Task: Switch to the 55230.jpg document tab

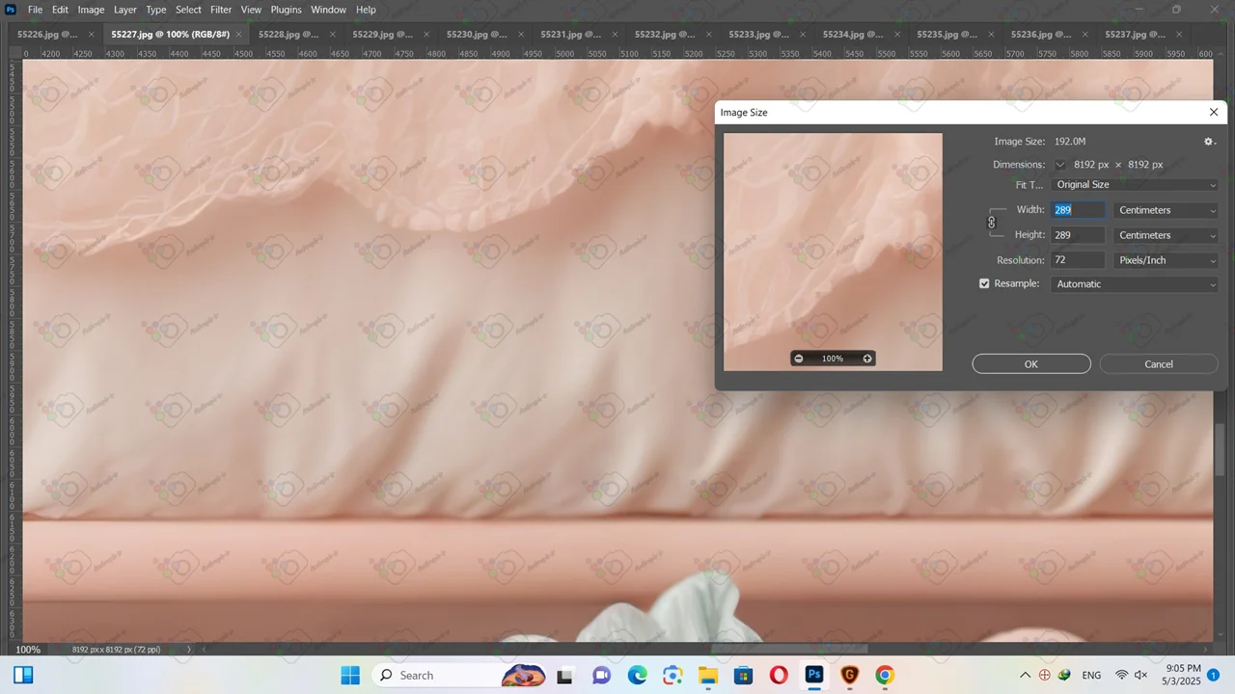Action: pyautogui.click(x=476, y=34)
